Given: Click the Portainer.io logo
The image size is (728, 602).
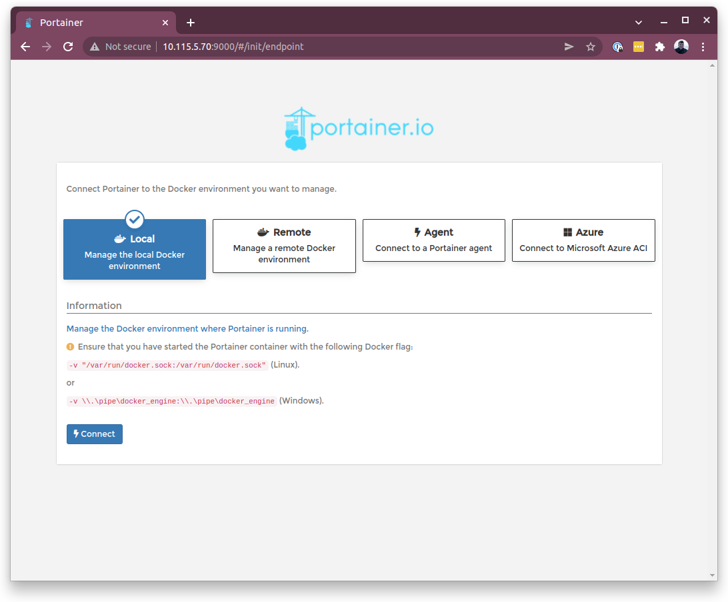Looking at the screenshot, I should pos(359,129).
